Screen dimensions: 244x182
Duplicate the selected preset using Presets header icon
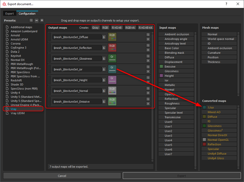(31, 20)
